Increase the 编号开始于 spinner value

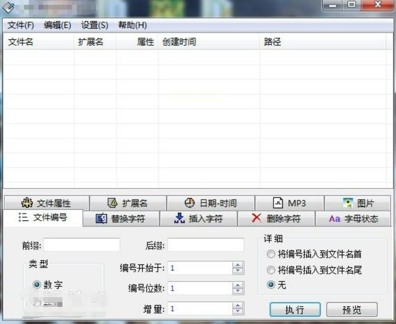pos(238,265)
